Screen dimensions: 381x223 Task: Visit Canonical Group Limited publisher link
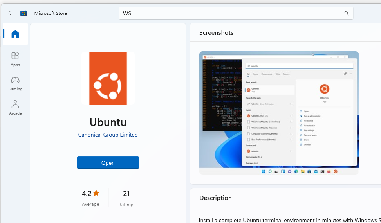108,135
